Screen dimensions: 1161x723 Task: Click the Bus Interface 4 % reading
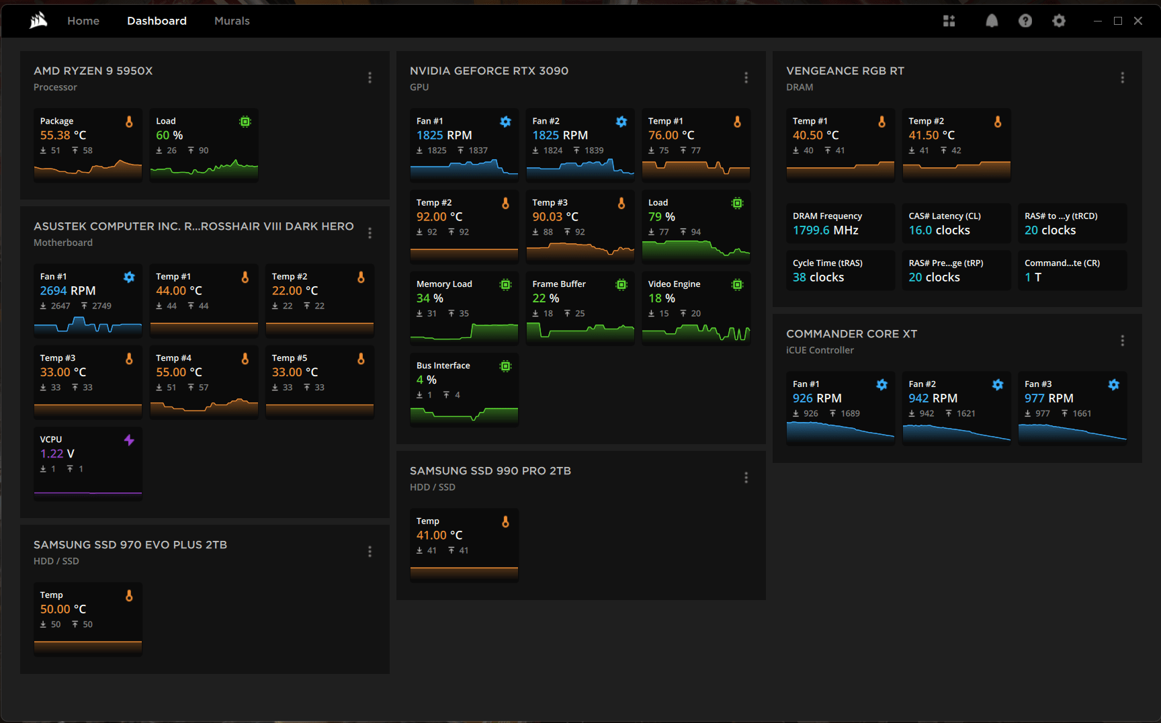coord(427,380)
